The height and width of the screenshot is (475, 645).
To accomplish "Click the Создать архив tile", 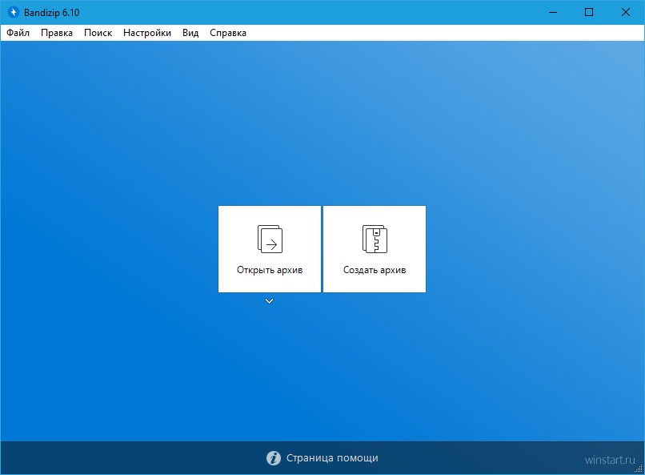I will coord(375,249).
